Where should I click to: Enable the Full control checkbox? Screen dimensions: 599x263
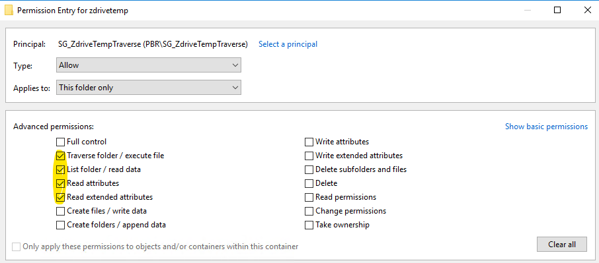[60, 142]
